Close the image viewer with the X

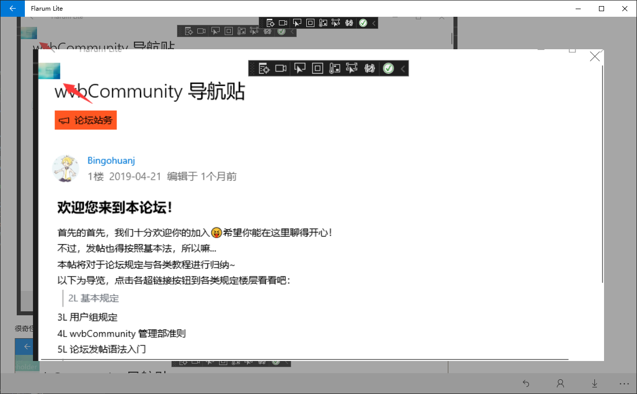(x=595, y=56)
